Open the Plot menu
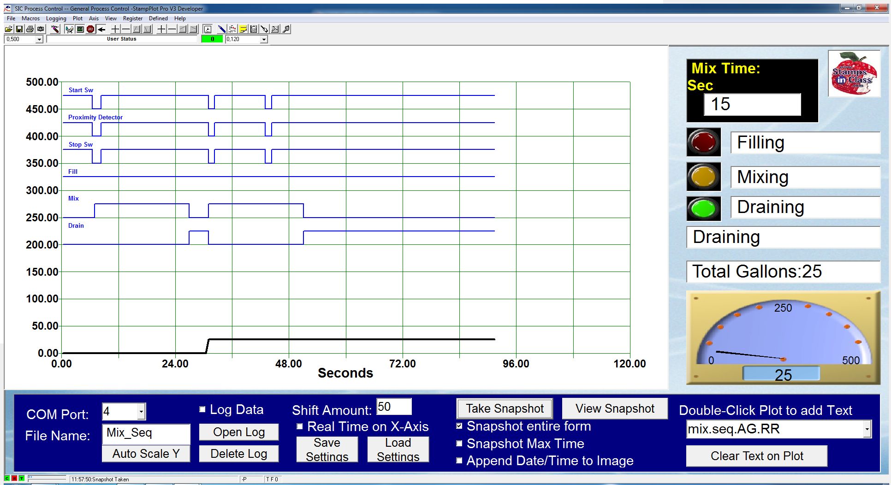 tap(77, 18)
